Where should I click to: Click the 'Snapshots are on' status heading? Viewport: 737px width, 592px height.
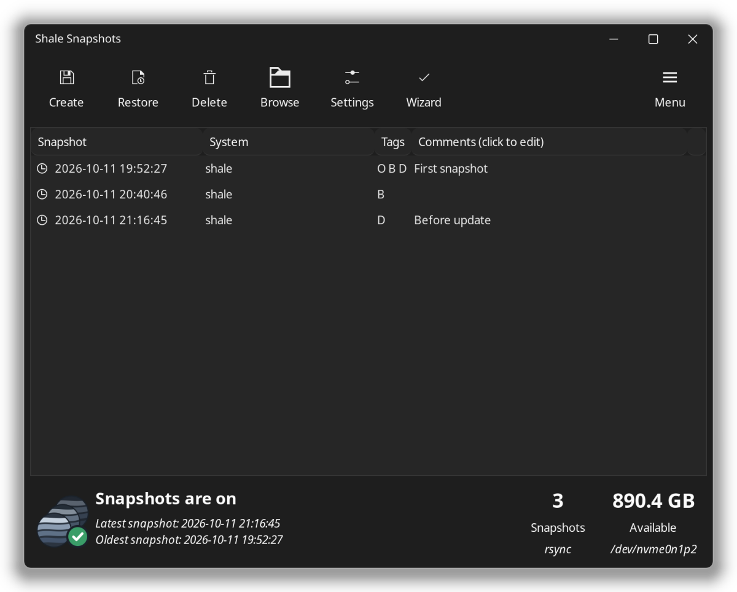coord(166,499)
